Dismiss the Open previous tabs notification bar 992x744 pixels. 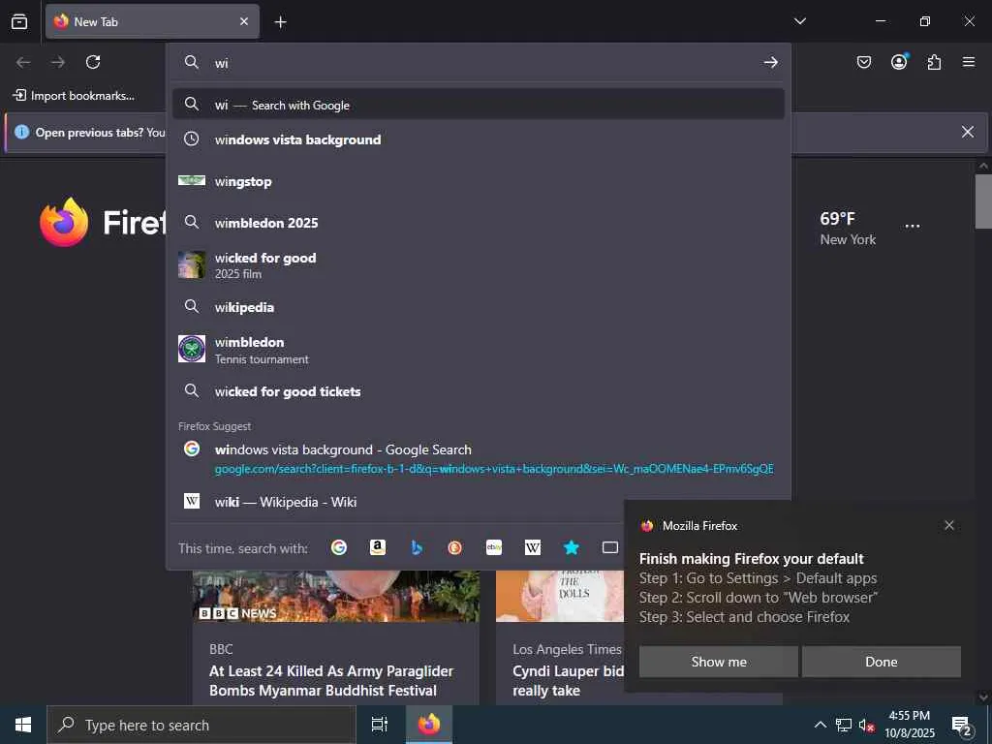(968, 132)
